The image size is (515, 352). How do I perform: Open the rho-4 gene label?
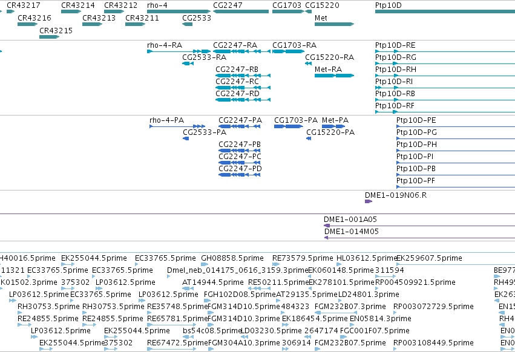pyautogui.click(x=157, y=5)
